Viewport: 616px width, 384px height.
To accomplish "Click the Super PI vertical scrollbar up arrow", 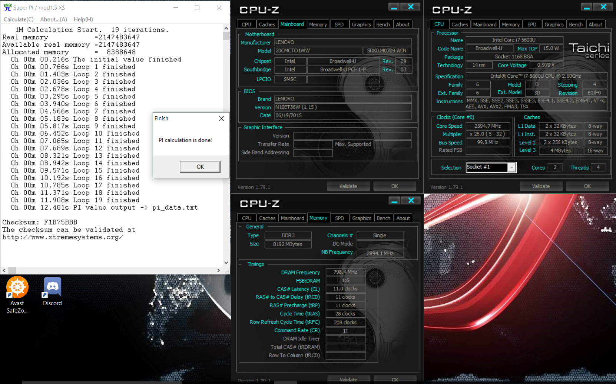I will [226, 28].
